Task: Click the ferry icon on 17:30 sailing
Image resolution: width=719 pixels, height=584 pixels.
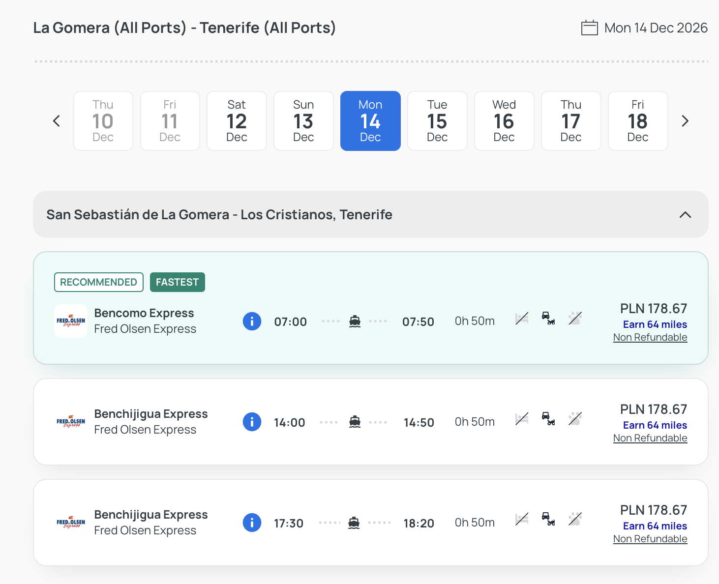Action: click(x=354, y=523)
